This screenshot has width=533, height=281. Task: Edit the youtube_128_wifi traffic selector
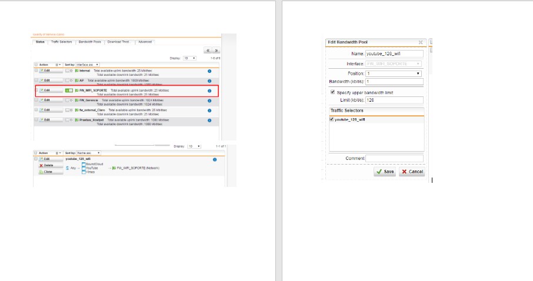pyautogui.click(x=51, y=159)
